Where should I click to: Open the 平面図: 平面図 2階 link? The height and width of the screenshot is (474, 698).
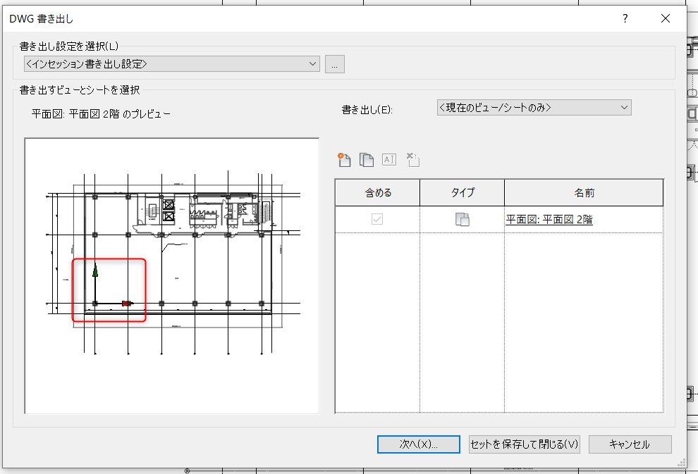(549, 220)
